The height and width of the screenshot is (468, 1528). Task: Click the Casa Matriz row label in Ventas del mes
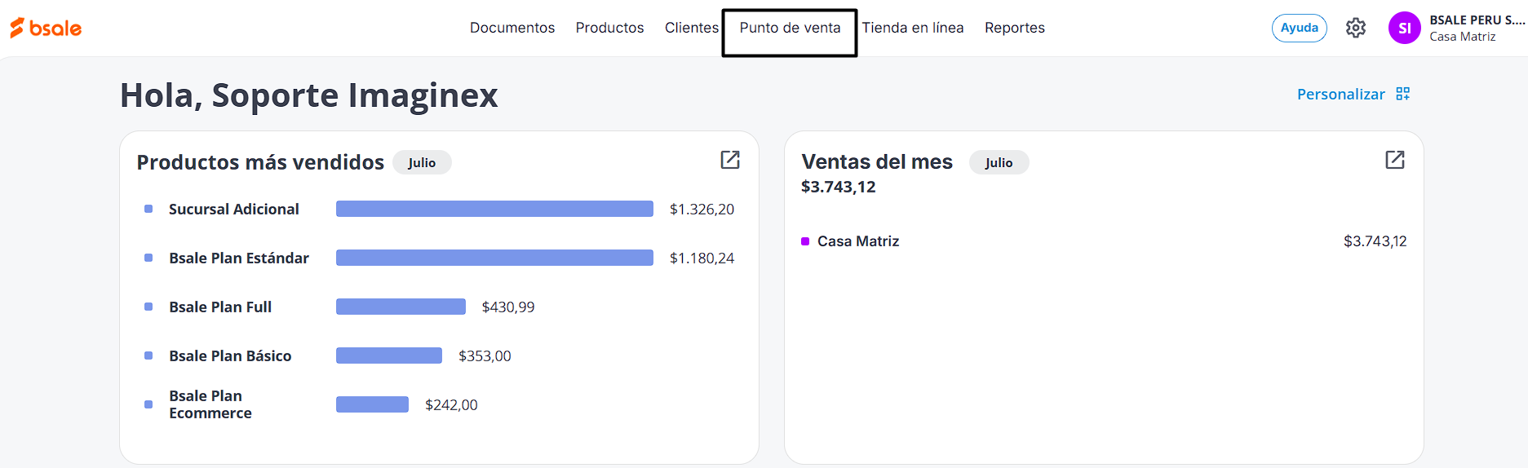(x=858, y=241)
